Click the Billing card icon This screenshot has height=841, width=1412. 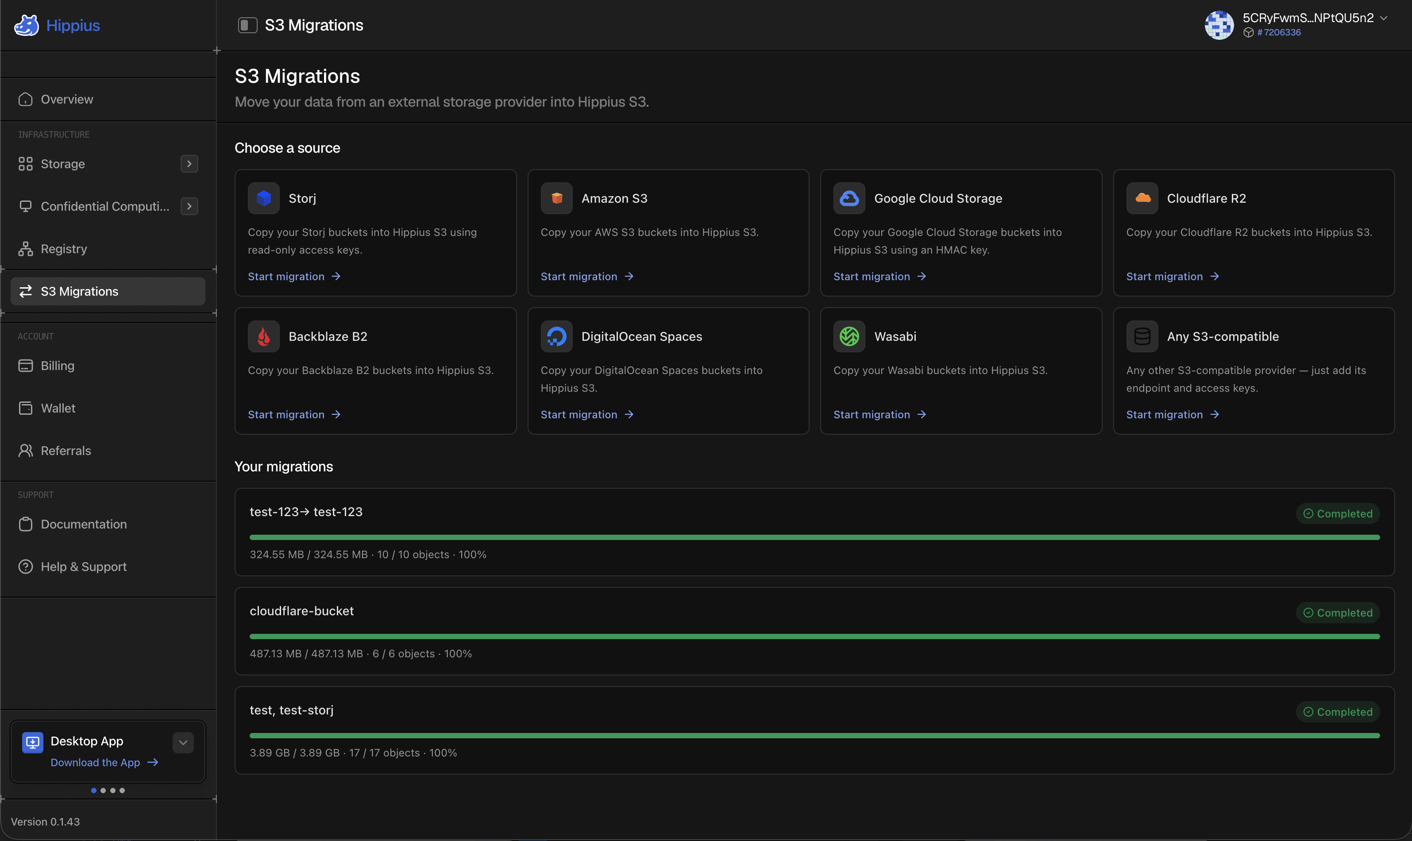(26, 366)
